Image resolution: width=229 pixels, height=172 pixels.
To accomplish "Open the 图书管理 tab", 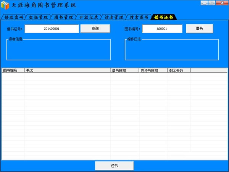I will click(63, 17).
